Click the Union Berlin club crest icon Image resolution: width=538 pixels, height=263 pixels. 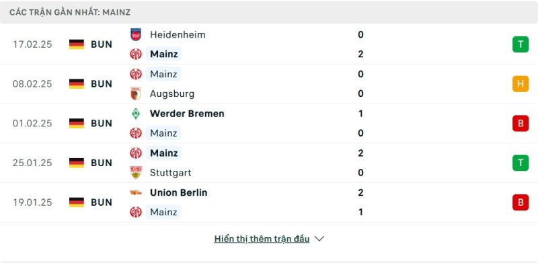point(136,192)
